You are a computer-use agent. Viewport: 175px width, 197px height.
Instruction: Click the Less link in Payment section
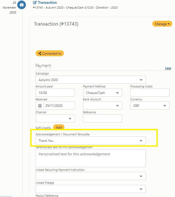coord(168,68)
